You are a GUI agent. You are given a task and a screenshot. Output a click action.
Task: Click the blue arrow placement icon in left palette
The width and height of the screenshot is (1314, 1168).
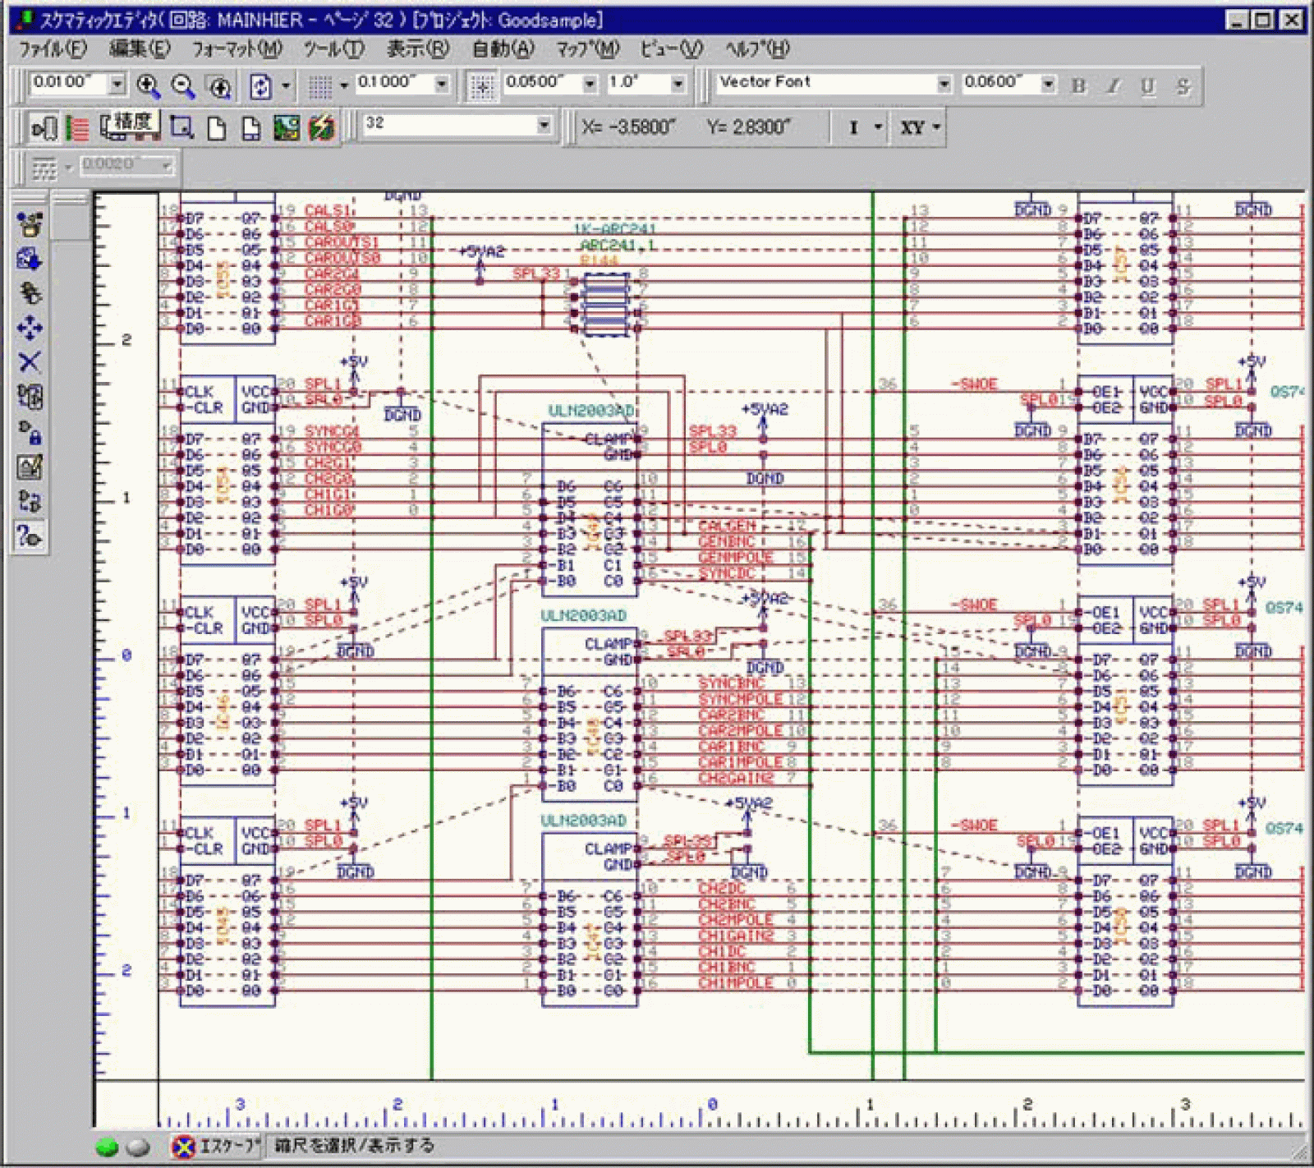tap(30, 259)
